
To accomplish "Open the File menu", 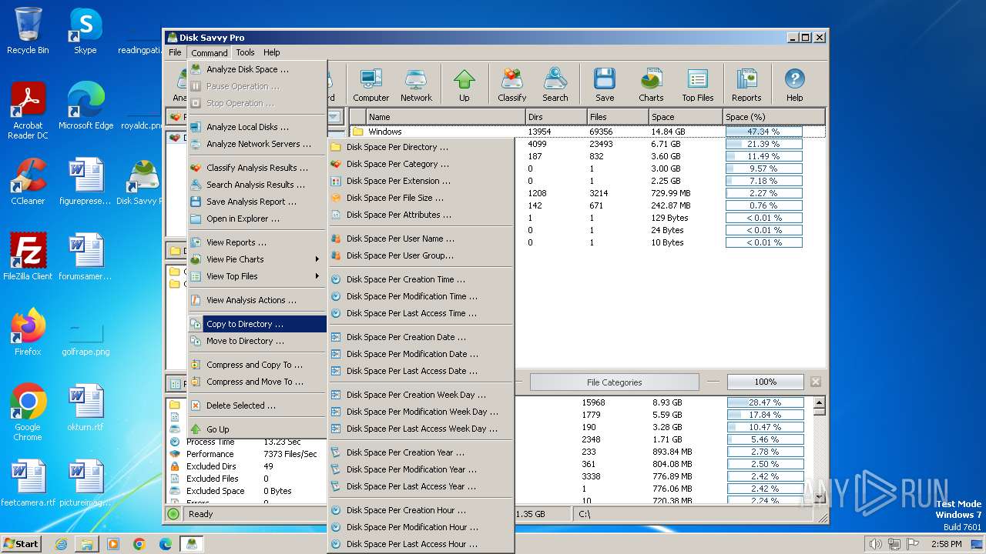I will coord(175,52).
